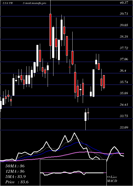The width and height of the screenshot is (133, 186).
Task: Click the 35.74 price axis label
Action: [x=124, y=82]
